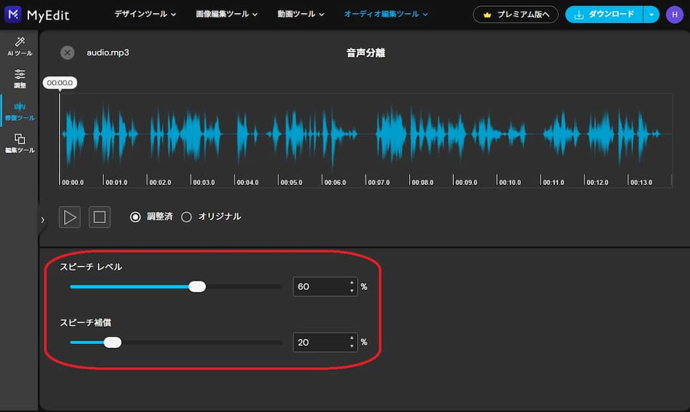Click the プレミアム版へ button
This screenshot has height=412, width=690.
[x=516, y=14]
